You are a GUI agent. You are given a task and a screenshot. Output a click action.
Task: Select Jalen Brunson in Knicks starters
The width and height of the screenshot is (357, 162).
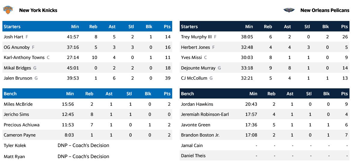18,78
